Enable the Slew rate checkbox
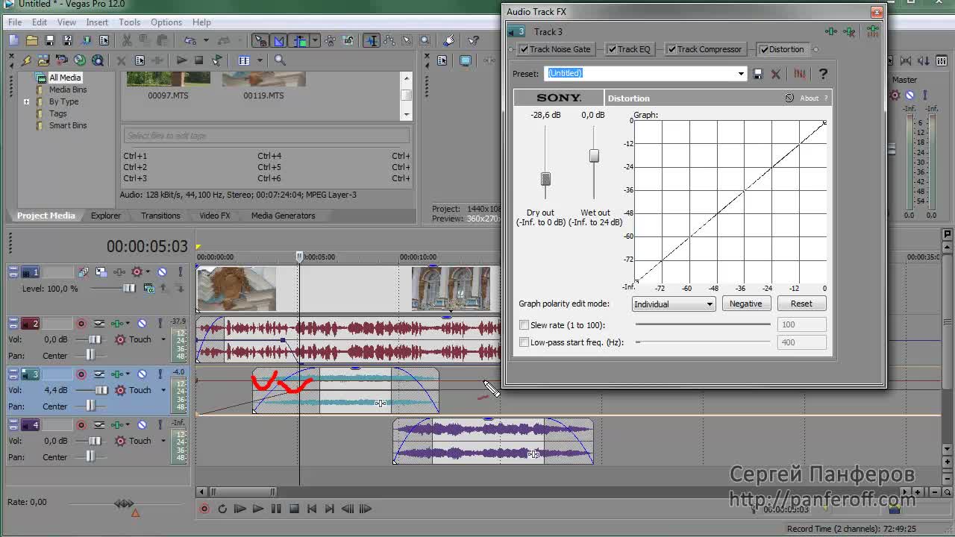Screen dimensions: 955x537 coord(524,325)
